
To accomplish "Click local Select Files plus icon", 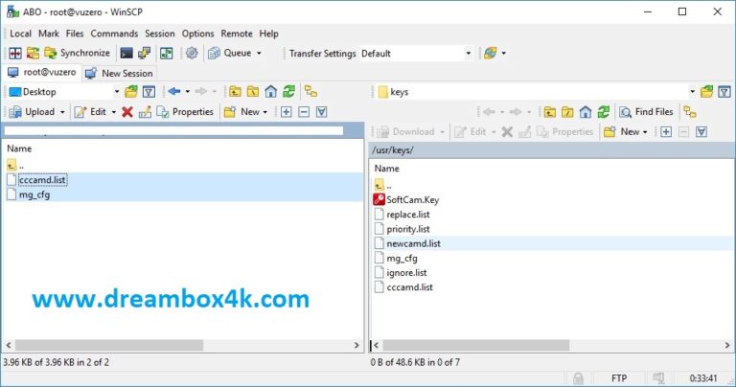I will (286, 112).
